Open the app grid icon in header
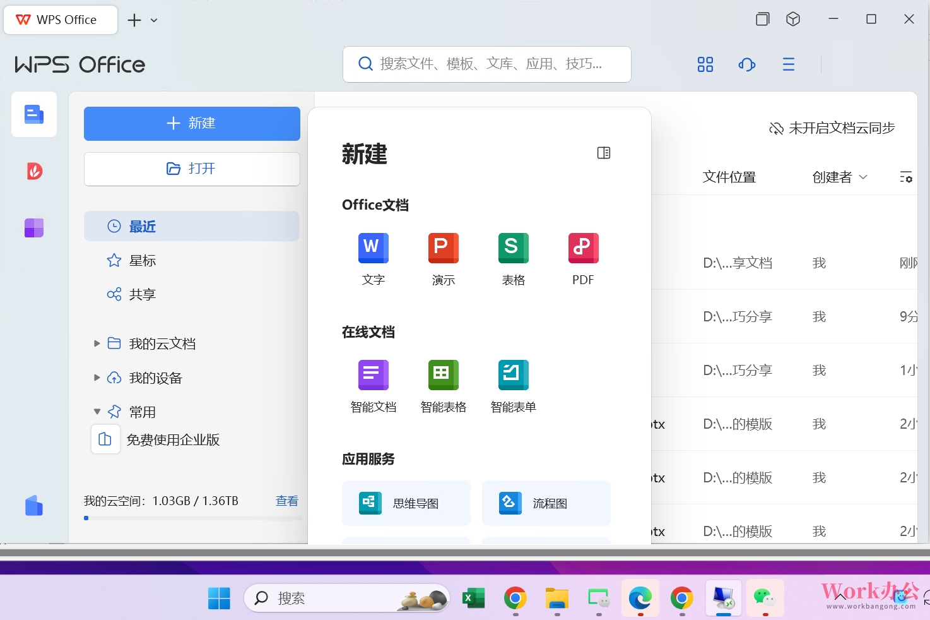Screen dimensions: 930x620 point(705,64)
